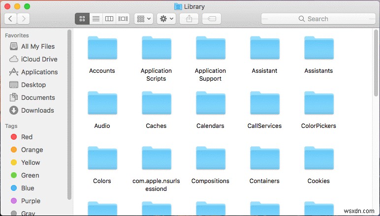Select the Orange tag
This screenshot has height=216, width=380.
pos(27,150)
